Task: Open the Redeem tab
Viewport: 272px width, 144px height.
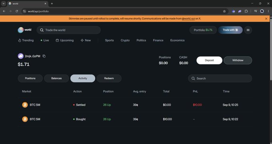Action: [x=109, y=78]
